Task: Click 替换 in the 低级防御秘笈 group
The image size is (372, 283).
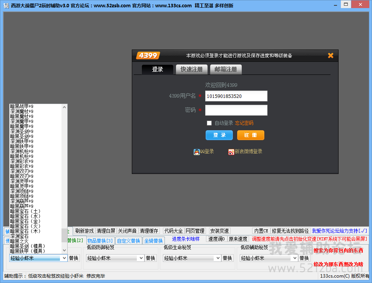Action: pyautogui.click(x=150, y=258)
